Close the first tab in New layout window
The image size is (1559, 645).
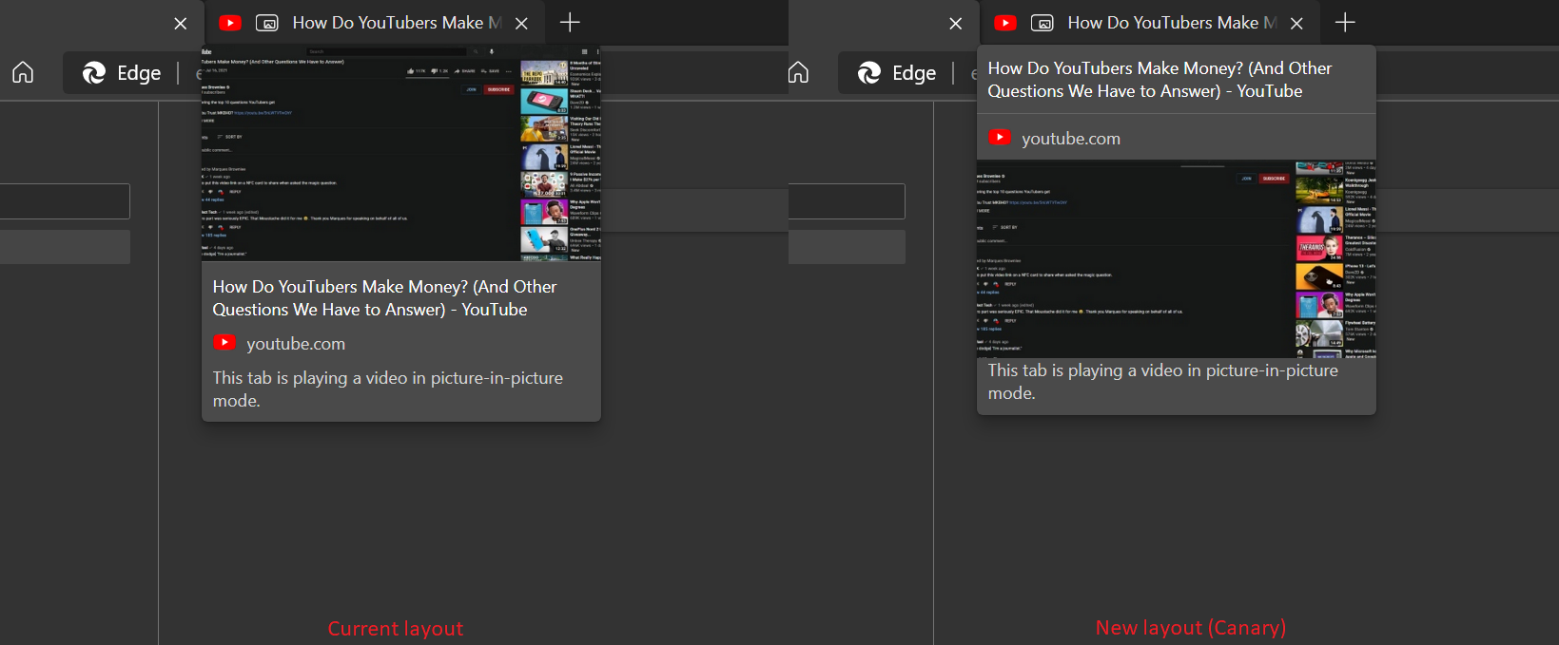pyautogui.click(x=956, y=24)
